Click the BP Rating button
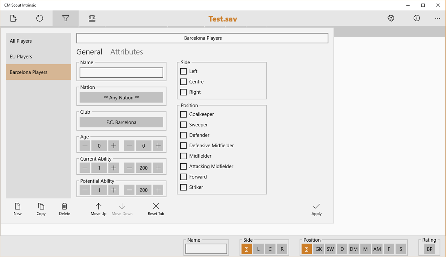Image resolution: width=446 pixels, height=257 pixels. tap(430, 249)
